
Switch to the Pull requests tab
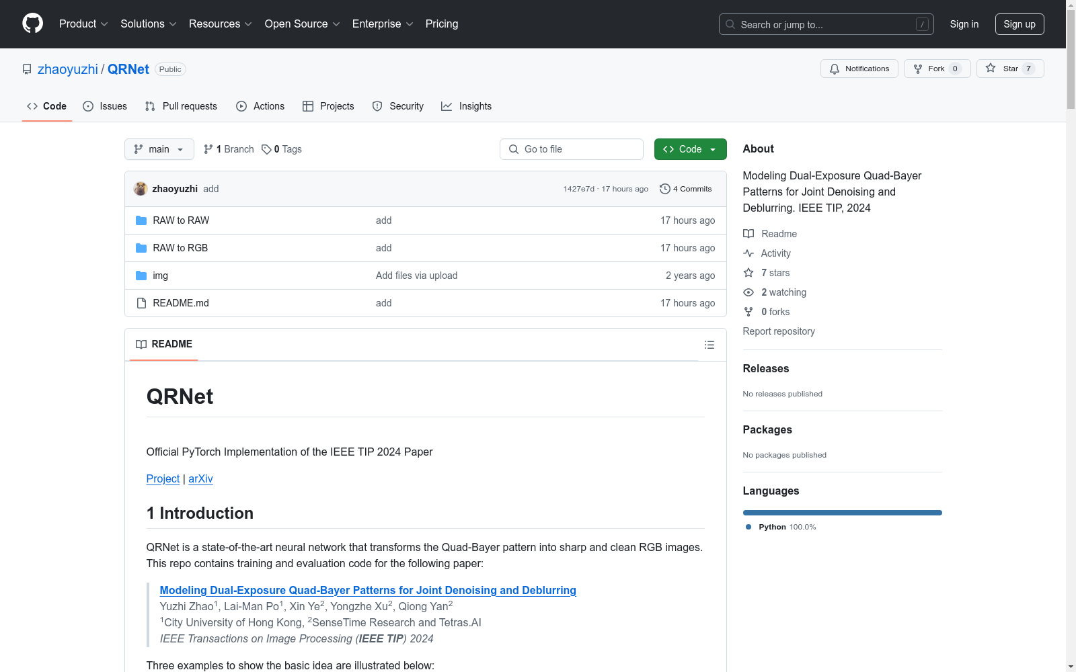(x=181, y=106)
